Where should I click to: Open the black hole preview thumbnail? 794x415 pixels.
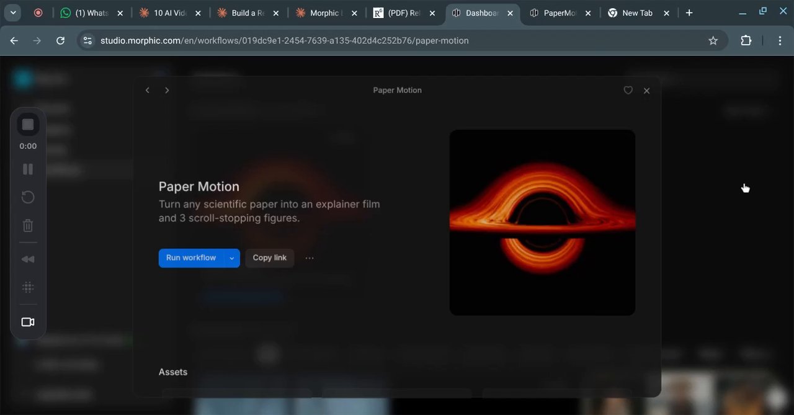(x=542, y=222)
